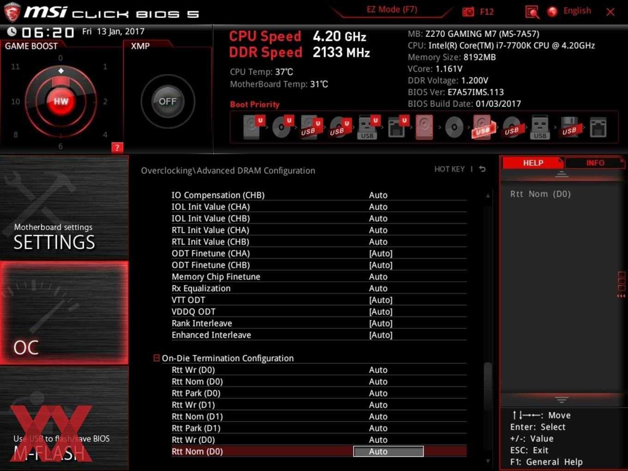Collapse On-Die Termination Configuration section
Viewport: 628px width, 471px height.
[157, 358]
